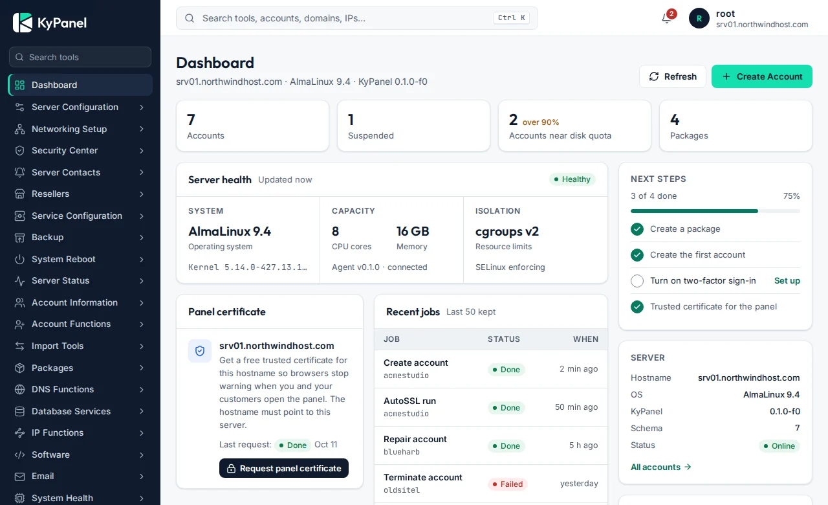
Task: Toggle the unchecked two-factor sign-in circle
Action: 637,280
